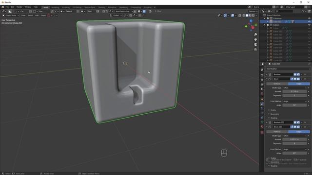Image resolution: width=312 pixels, height=175 pixels.
Task: Open the Object Mode dropdown
Action: point(11,15)
